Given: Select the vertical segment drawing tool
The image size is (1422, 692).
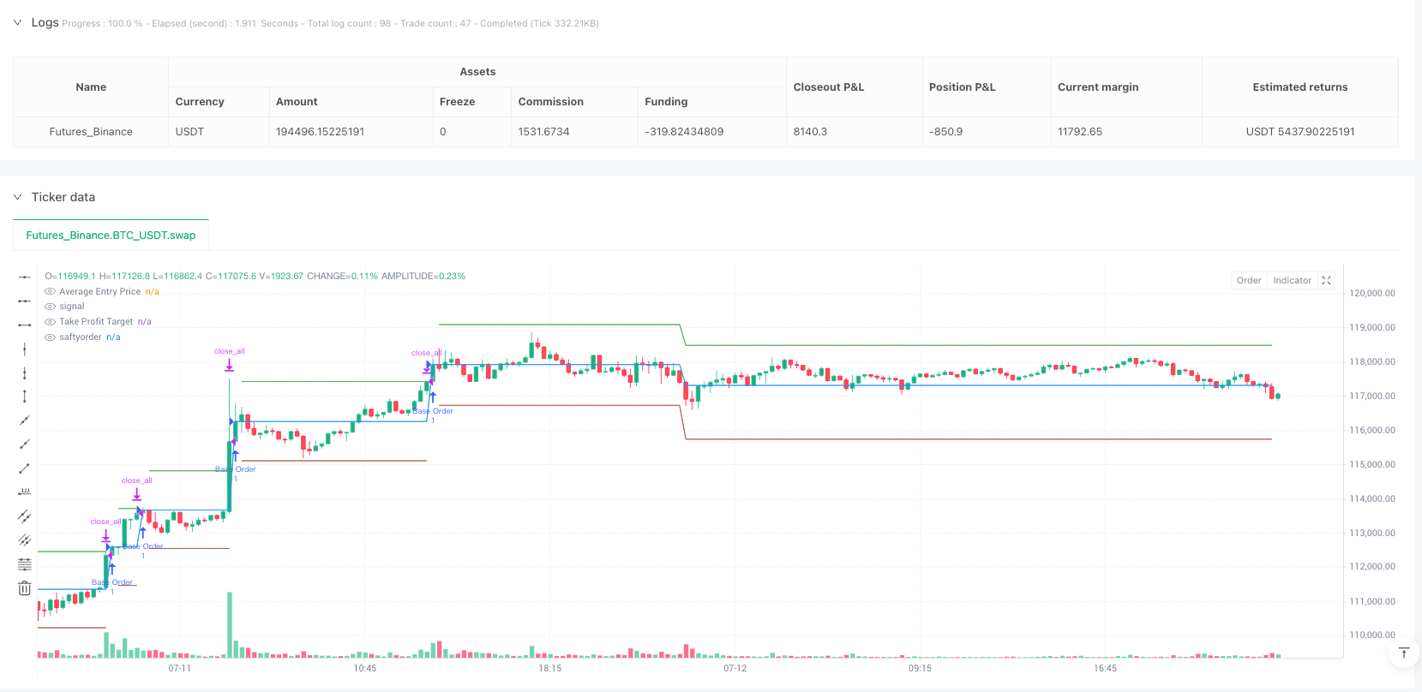Looking at the screenshot, I should [25, 396].
